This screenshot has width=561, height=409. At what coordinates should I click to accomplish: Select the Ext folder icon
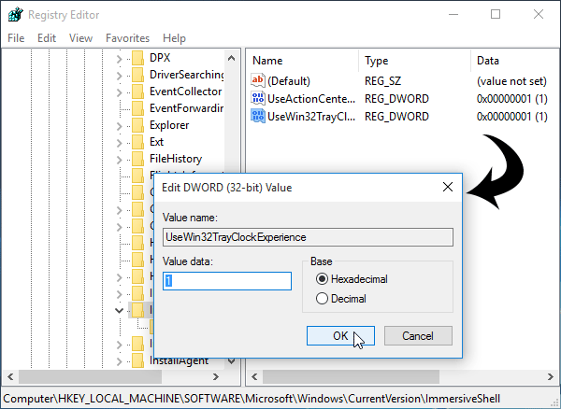coord(137,142)
